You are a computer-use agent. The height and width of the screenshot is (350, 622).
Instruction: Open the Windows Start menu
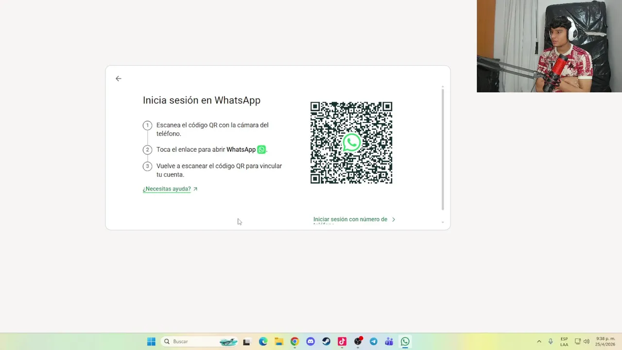tap(151, 342)
